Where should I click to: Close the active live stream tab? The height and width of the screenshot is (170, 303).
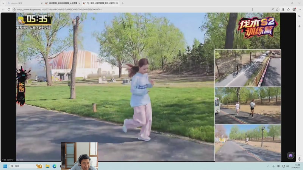point(117,3)
